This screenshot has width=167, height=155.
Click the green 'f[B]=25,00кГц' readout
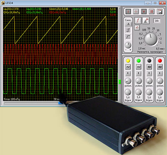point(35,13)
